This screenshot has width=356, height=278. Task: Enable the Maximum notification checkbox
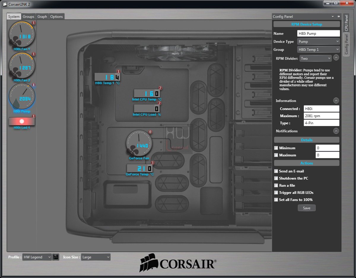tap(276, 155)
